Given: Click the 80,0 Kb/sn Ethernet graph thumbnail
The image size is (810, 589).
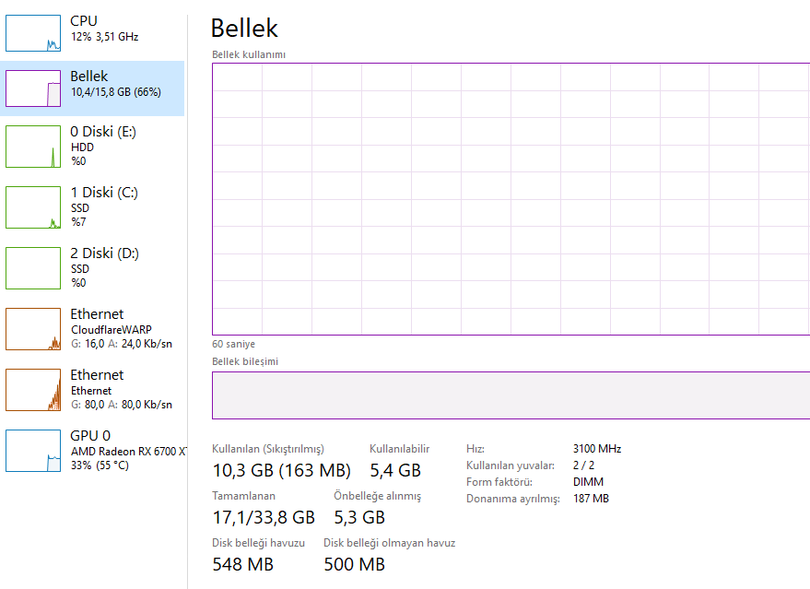Looking at the screenshot, I should click(x=31, y=390).
